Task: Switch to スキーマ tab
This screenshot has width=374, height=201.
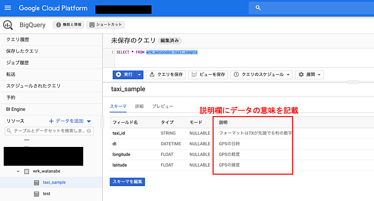Action: point(118,106)
